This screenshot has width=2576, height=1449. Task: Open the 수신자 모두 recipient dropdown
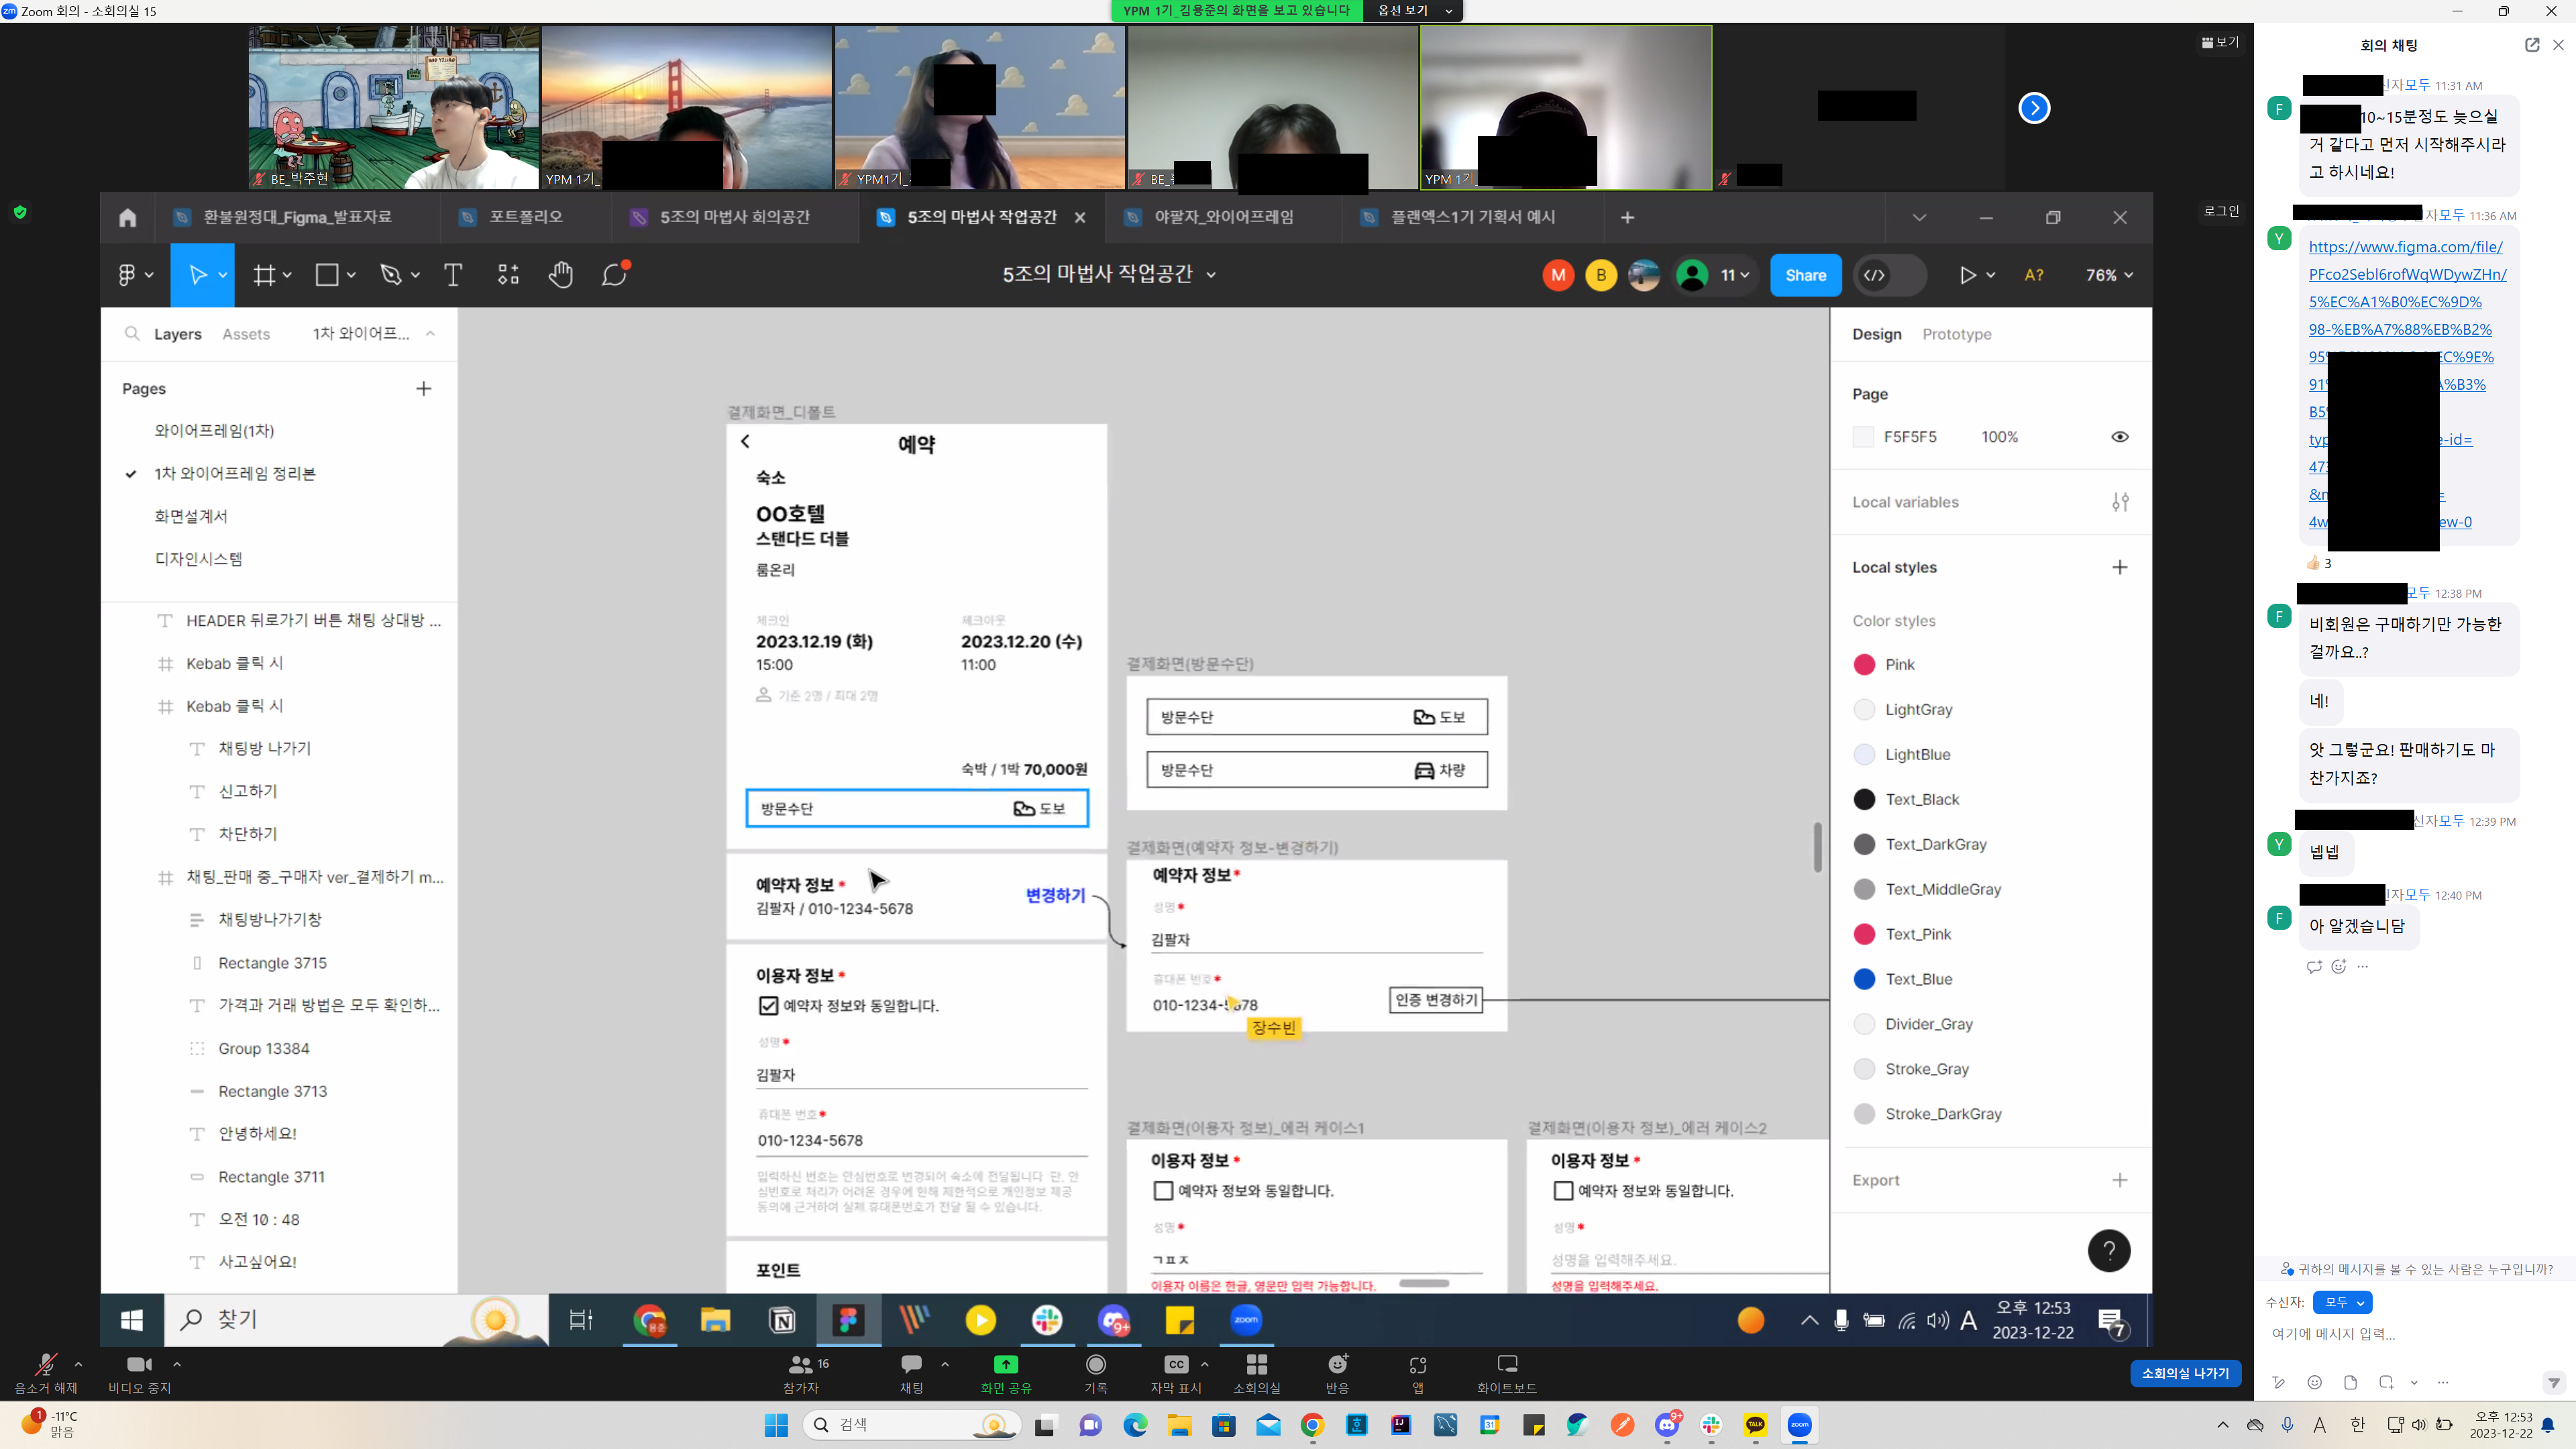pos(2342,1302)
